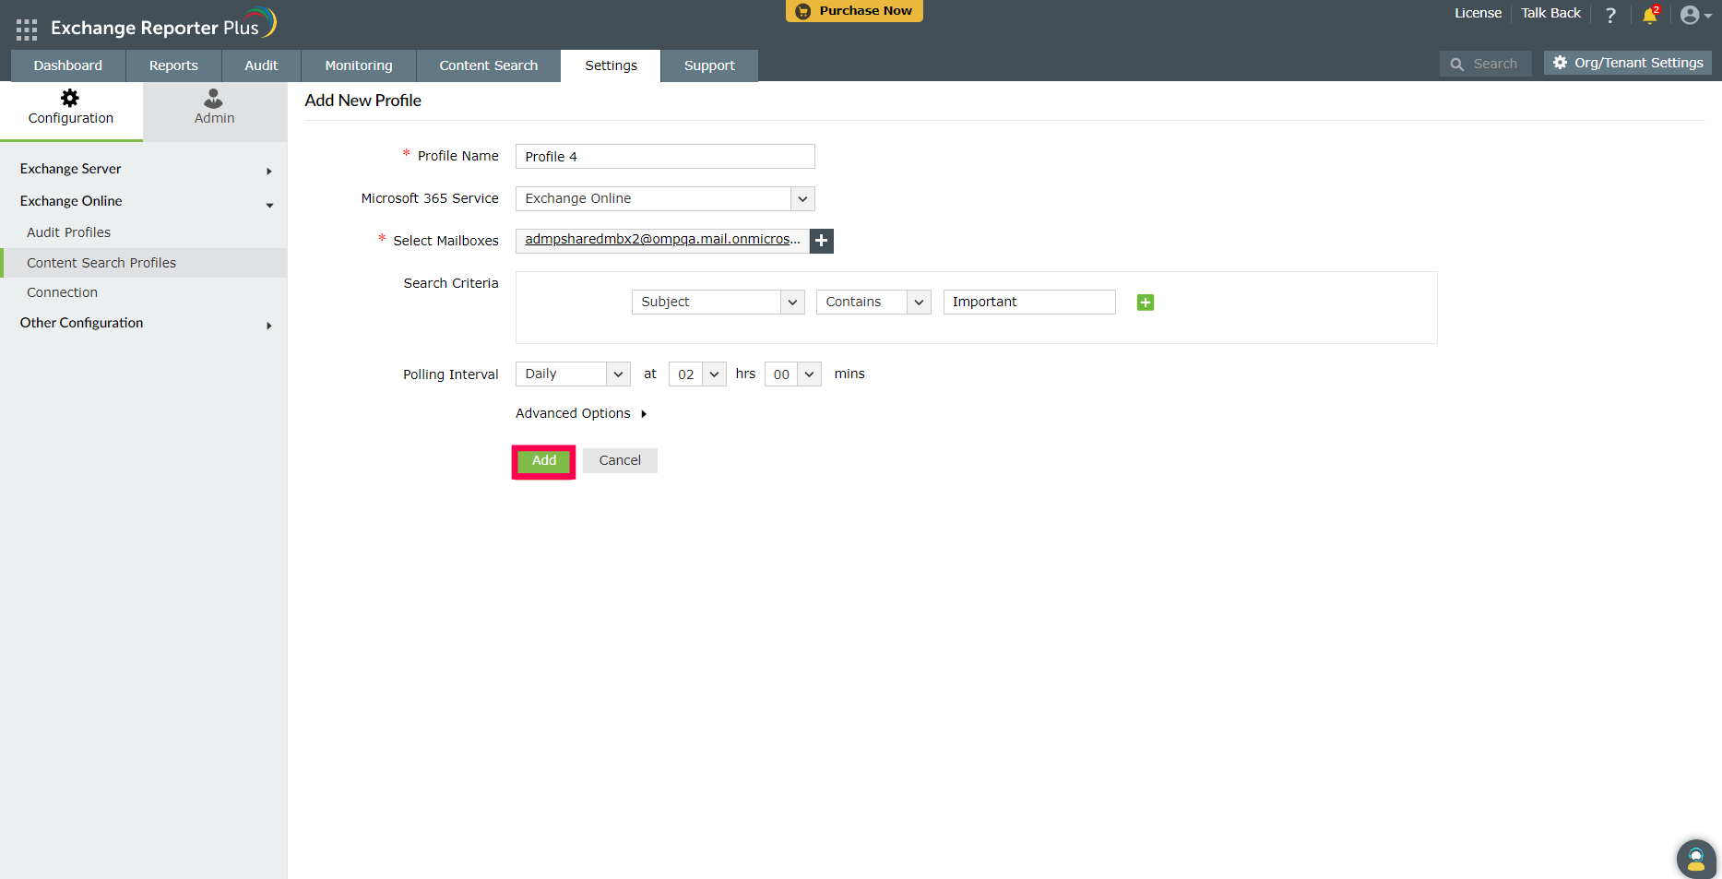Click the plus icon to select mailboxes
The width and height of the screenshot is (1722, 879).
pos(822,241)
